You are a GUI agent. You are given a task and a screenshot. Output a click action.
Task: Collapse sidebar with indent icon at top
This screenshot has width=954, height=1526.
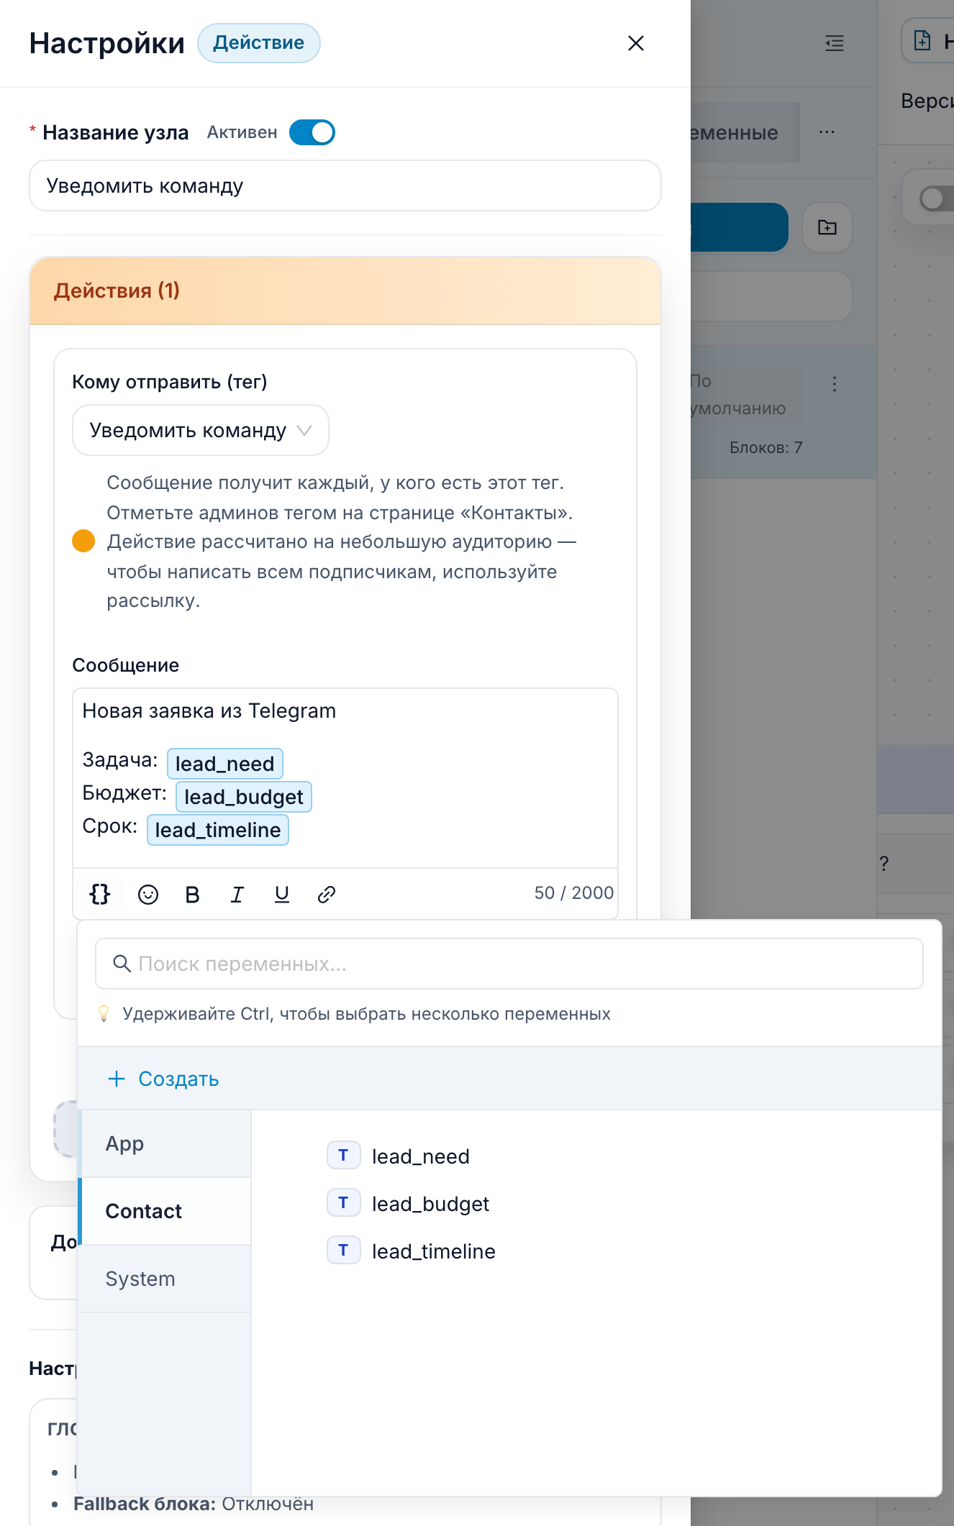pyautogui.click(x=835, y=43)
